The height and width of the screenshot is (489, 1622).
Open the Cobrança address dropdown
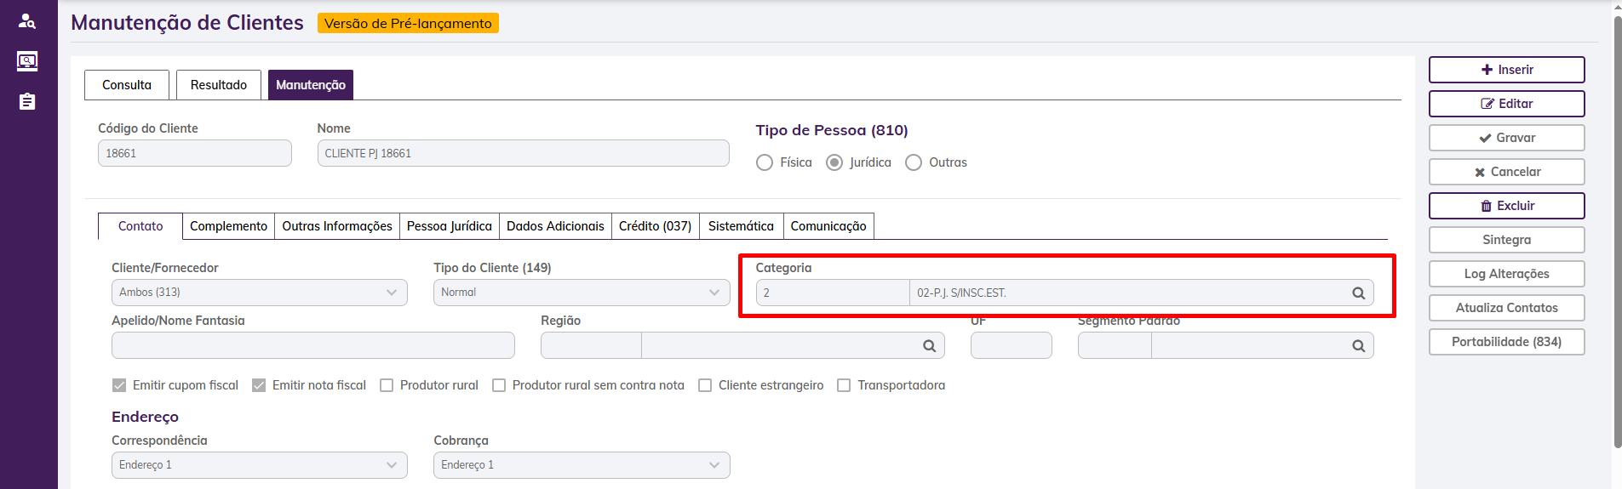pos(582,465)
